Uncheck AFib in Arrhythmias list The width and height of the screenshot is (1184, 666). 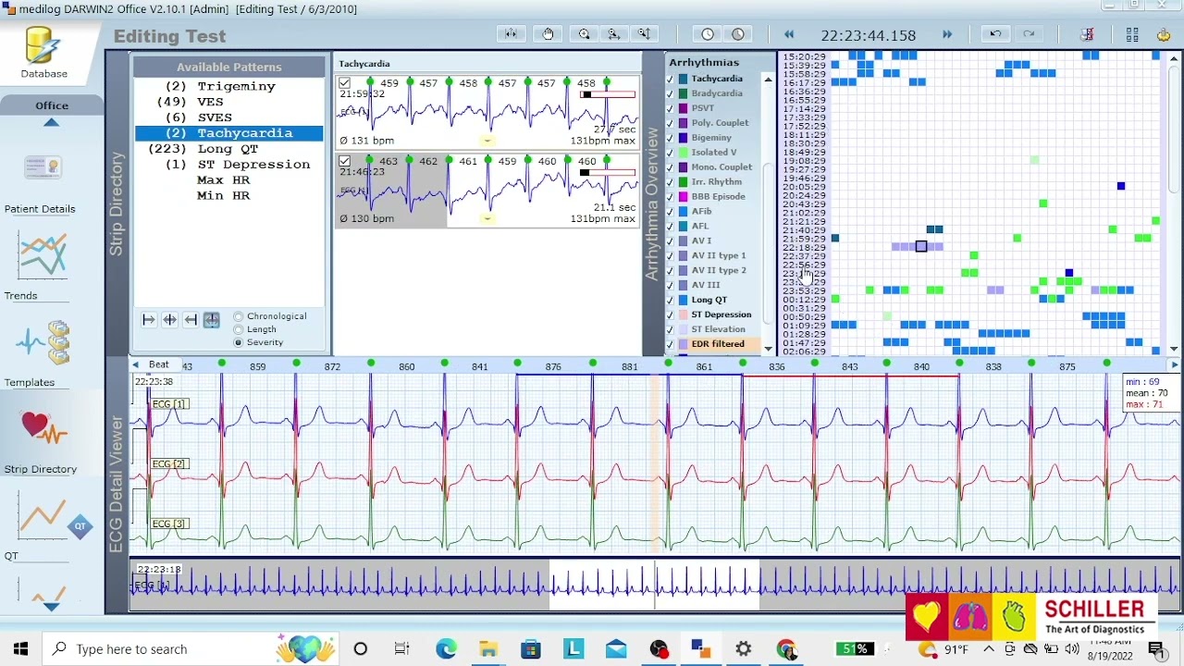[x=671, y=211]
